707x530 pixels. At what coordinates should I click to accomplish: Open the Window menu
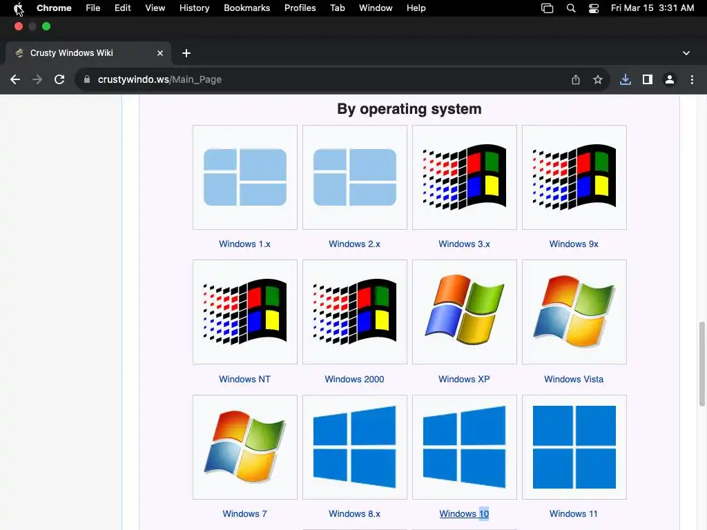376,8
